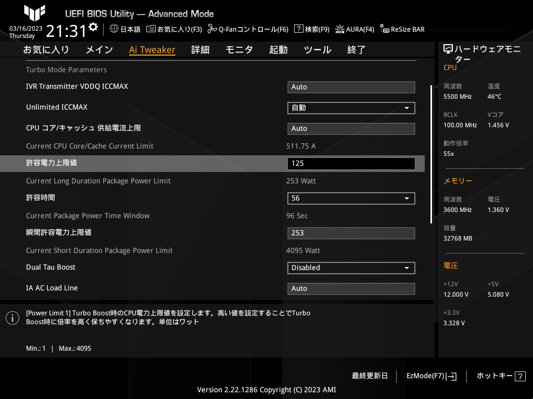Switch to the モニタ tab
Screen dimensions: 533x399
click(x=239, y=50)
